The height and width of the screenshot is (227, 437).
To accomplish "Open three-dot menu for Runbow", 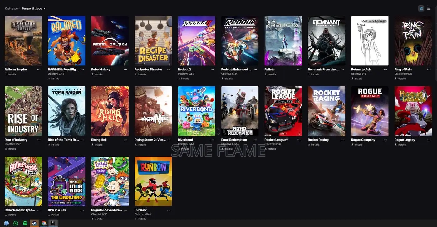I will pos(169,210).
